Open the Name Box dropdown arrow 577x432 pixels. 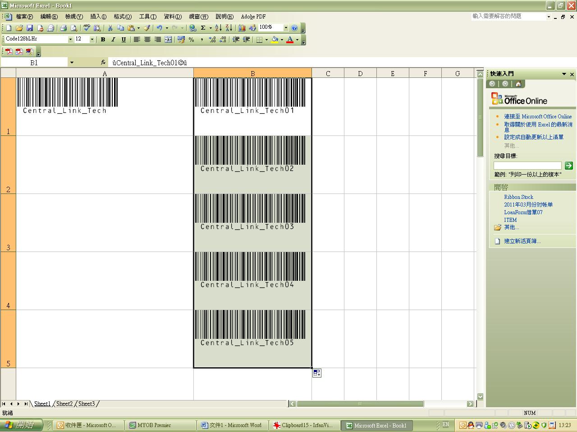(72, 63)
